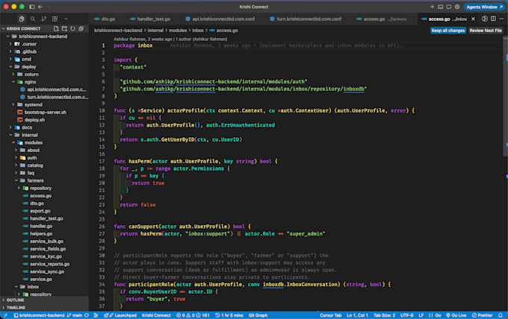Click 'modules' in the breadcrumb path
This screenshot has width=508, height=319.
178,31
